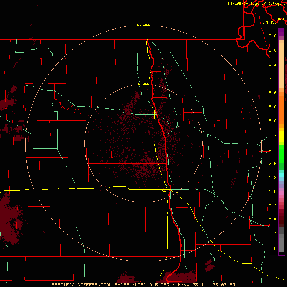The width and height of the screenshot is (287, 287).
Task: Click the orange section of the color bar
Action: coord(282,110)
